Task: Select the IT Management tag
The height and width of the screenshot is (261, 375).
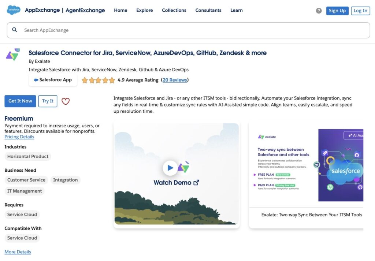Action: pyautogui.click(x=25, y=191)
